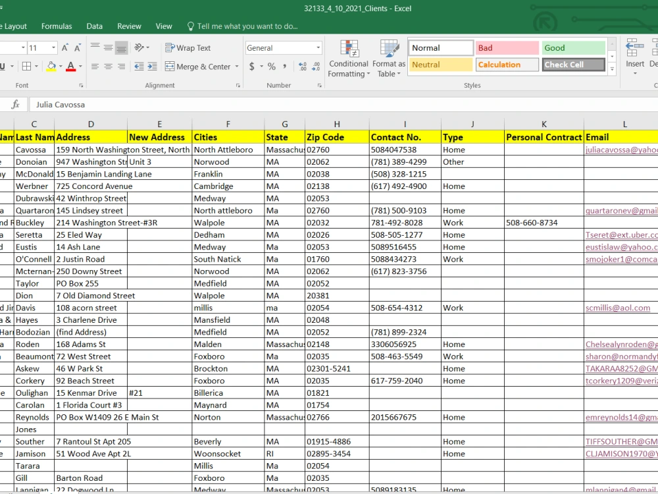Expand the Fill Color dropdown arrow
Screen dimensions: 658x494
coord(61,67)
